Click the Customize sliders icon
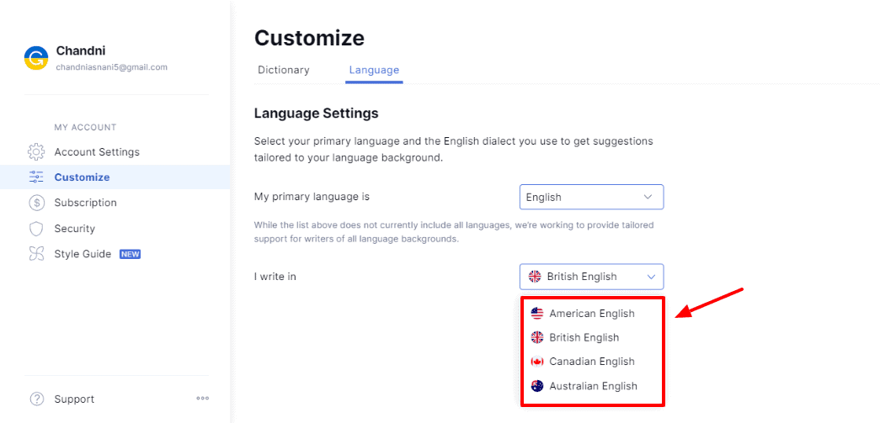The width and height of the screenshot is (880, 423). click(36, 177)
